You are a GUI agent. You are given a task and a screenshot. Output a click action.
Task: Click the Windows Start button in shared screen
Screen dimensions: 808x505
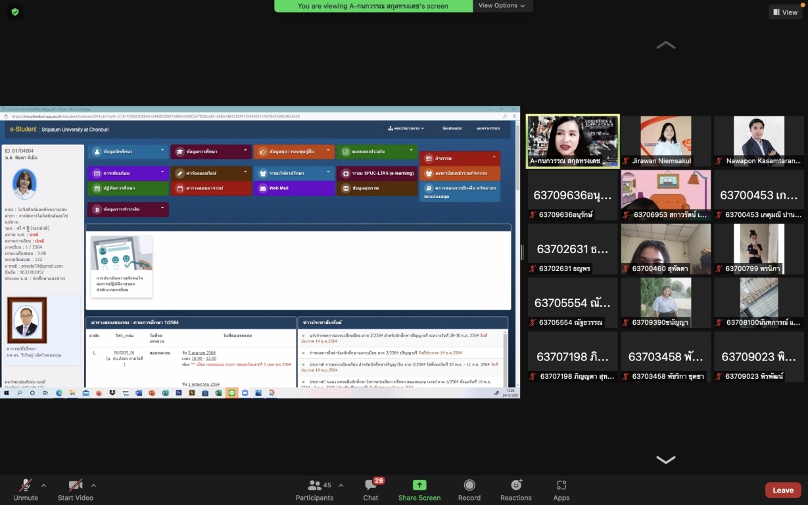5,393
